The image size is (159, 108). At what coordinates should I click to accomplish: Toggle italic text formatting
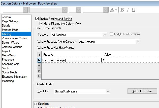[128, 10]
